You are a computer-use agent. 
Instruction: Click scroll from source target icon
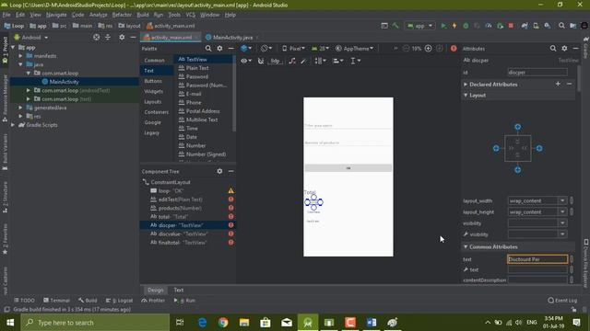pos(96,37)
